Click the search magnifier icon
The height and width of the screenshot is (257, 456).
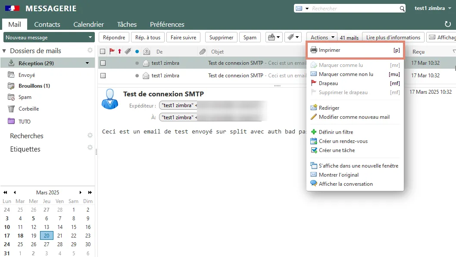pyautogui.click(x=402, y=9)
